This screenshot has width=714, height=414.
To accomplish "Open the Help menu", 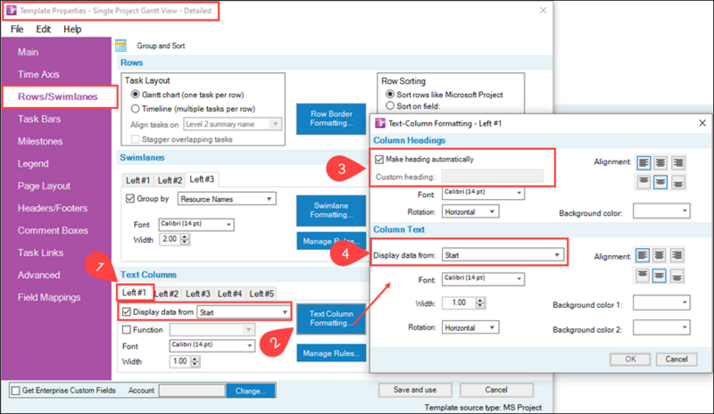I will 72,29.
